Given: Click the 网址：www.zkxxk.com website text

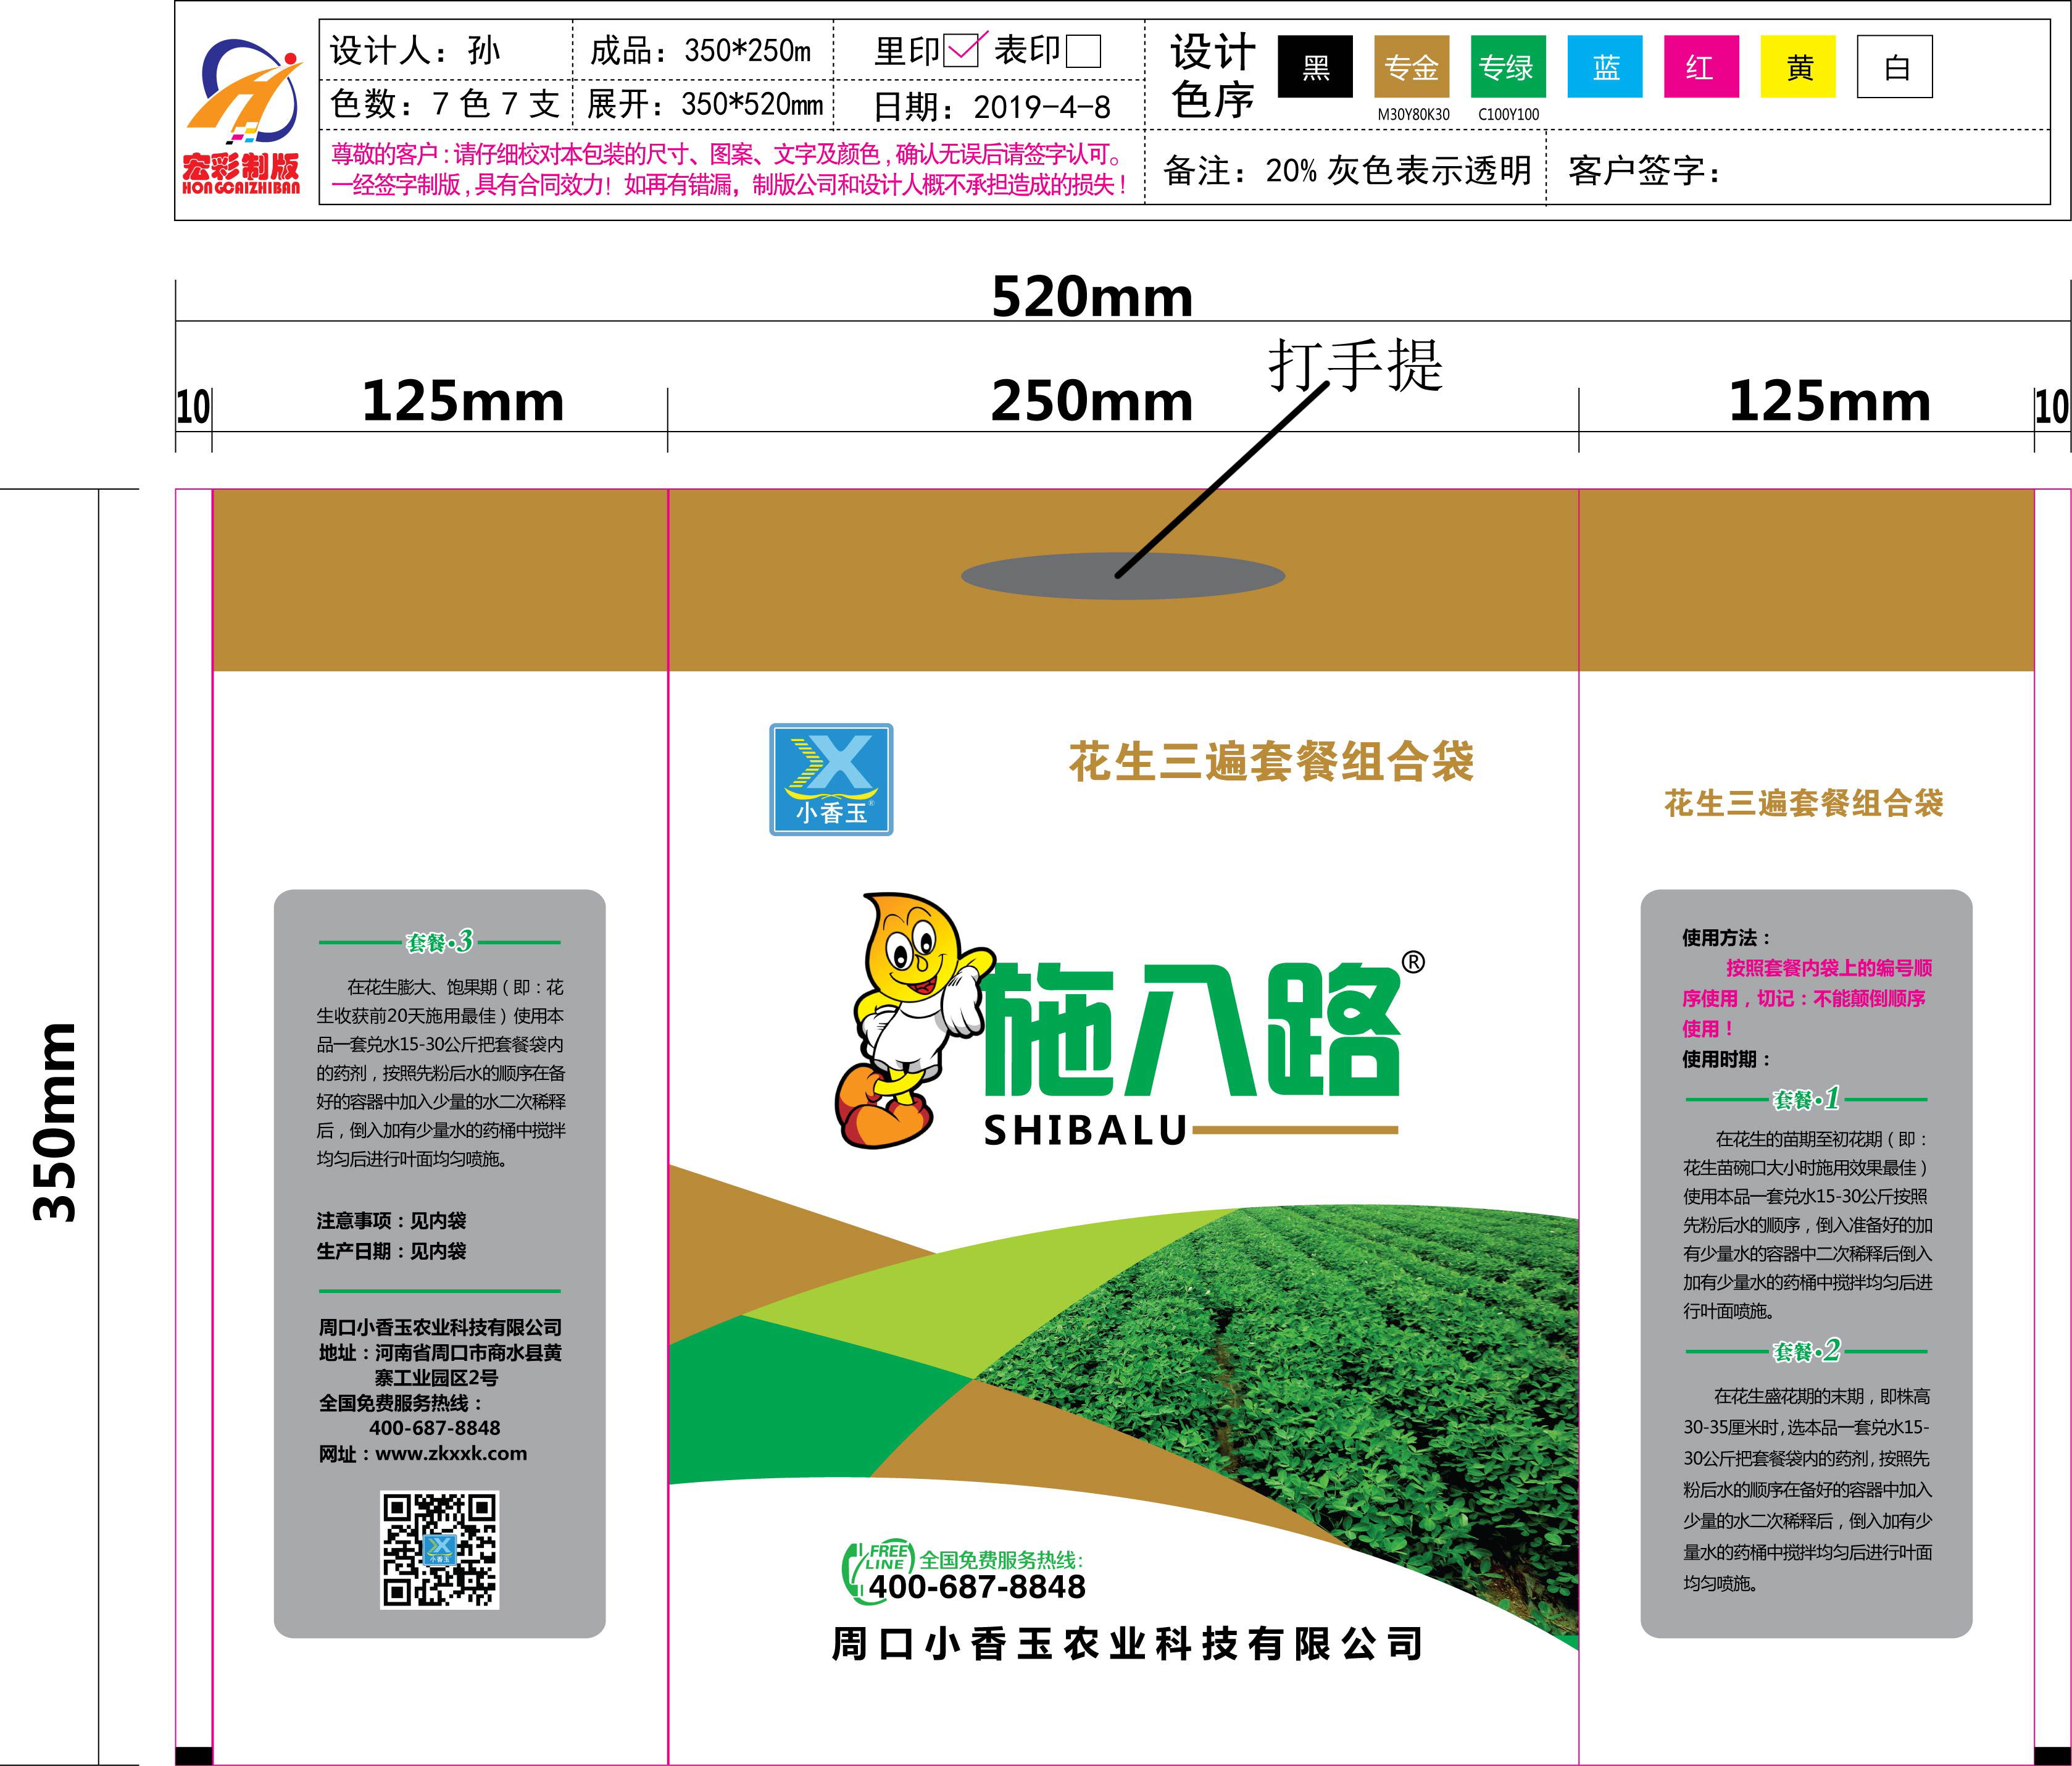Looking at the screenshot, I should (423, 1454).
